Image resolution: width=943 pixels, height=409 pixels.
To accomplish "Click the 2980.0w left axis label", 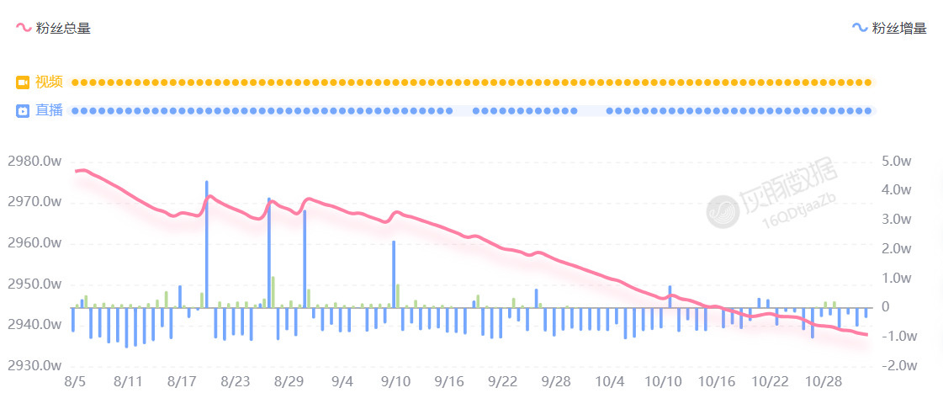I will coord(34,162).
